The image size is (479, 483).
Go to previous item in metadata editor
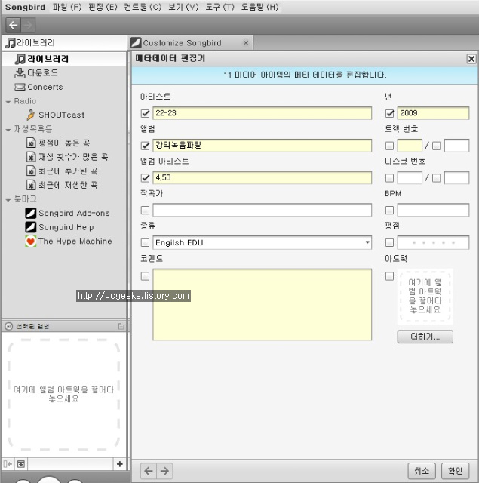[x=149, y=471]
